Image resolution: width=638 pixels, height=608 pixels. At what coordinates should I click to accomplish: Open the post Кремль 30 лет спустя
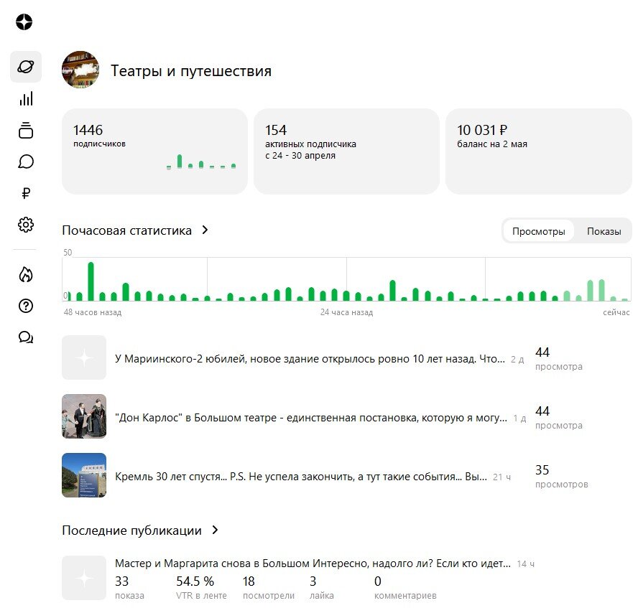point(301,477)
